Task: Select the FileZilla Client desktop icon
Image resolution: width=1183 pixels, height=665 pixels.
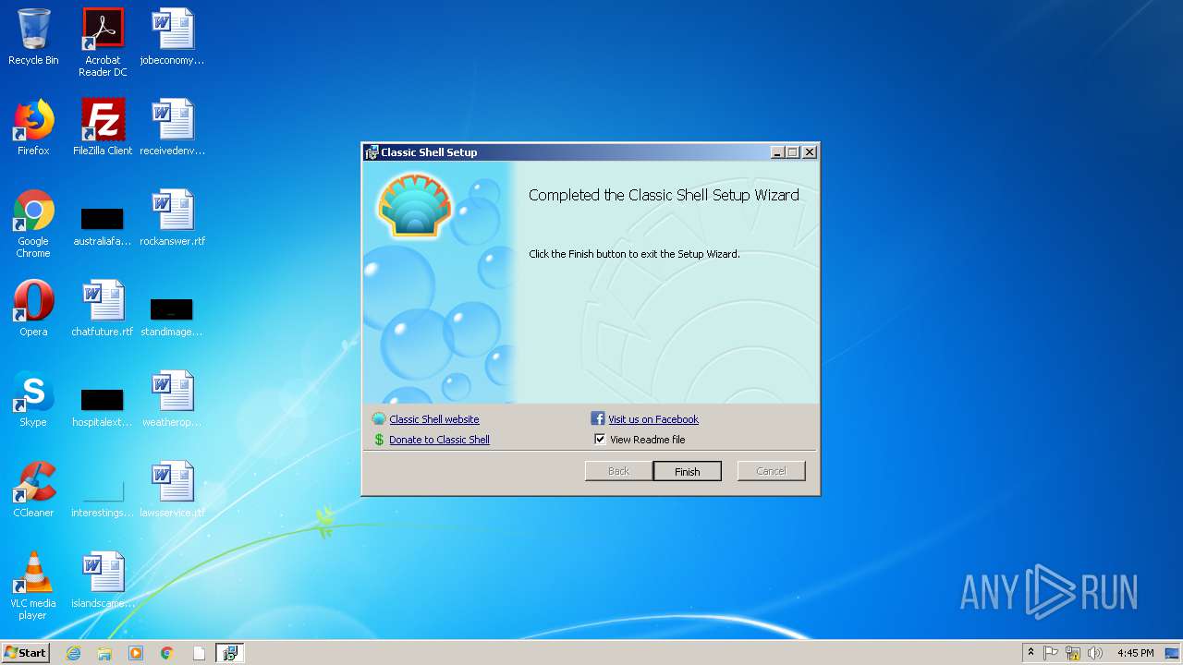Action: point(103,127)
